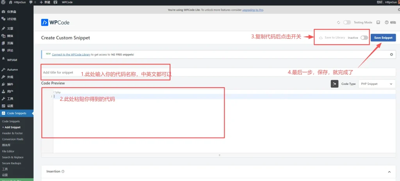Viewport: 400px width, 181px height.
Task: Click the code editor resize handle
Action: point(219,155)
